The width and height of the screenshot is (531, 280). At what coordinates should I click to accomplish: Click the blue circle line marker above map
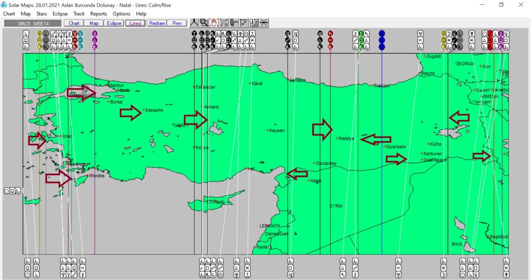pos(382,34)
